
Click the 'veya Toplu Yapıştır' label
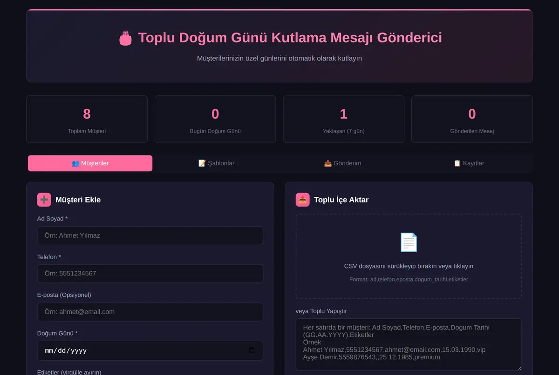321,311
